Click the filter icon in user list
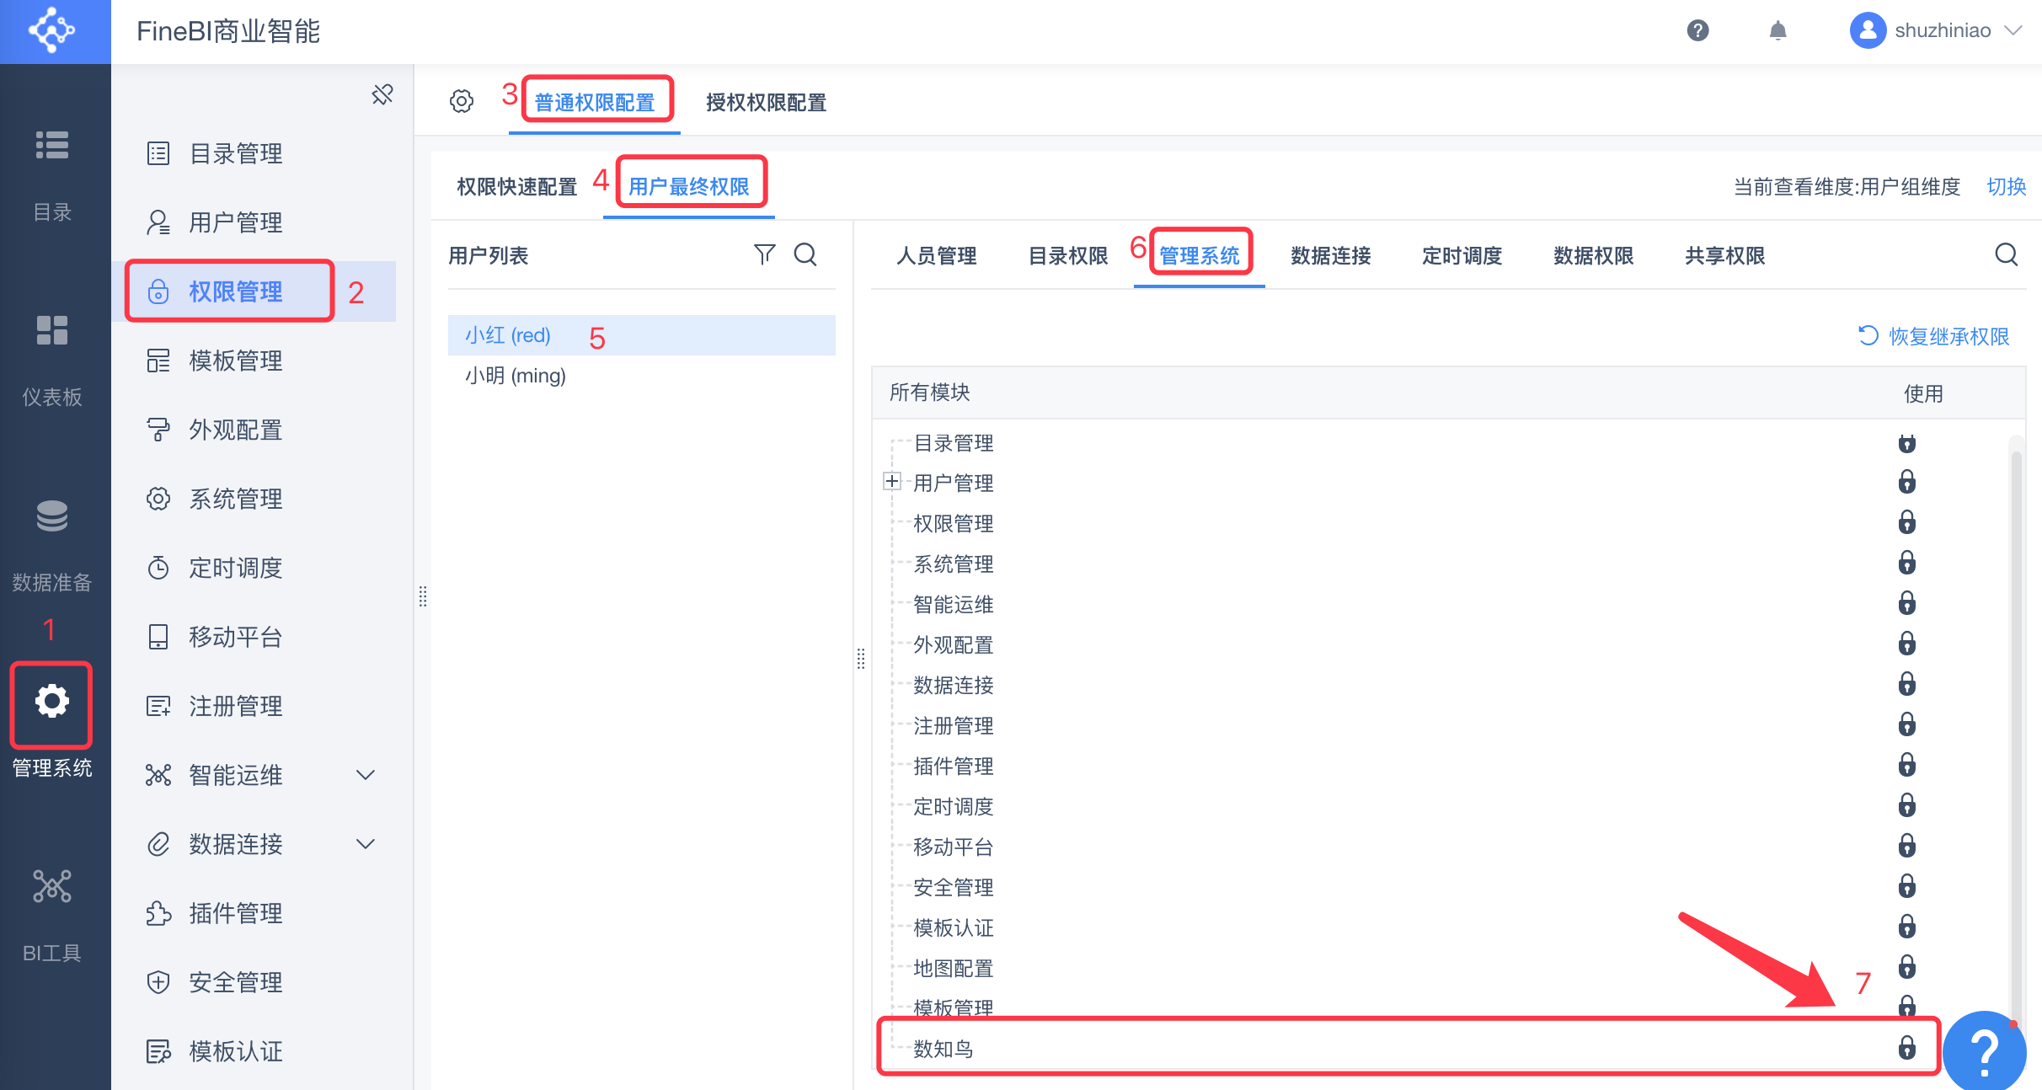The height and width of the screenshot is (1090, 2042). coord(764,254)
